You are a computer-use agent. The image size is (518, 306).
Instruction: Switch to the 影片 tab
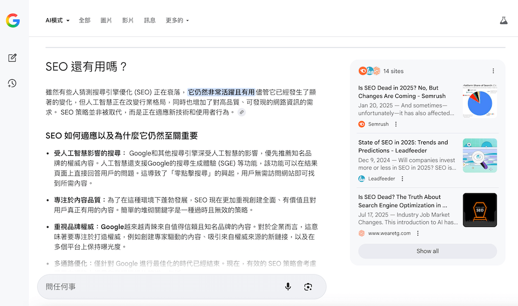coord(128,21)
